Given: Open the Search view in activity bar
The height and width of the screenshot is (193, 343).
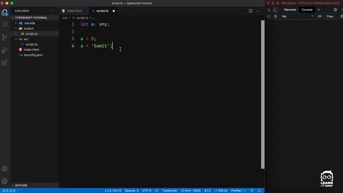Looking at the screenshot, I should click(x=5, y=25).
